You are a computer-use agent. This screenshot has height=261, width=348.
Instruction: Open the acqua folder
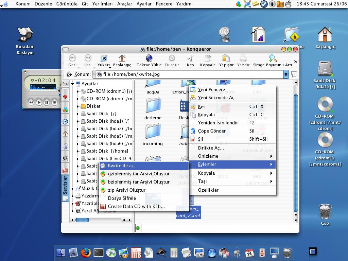pyautogui.click(x=153, y=88)
